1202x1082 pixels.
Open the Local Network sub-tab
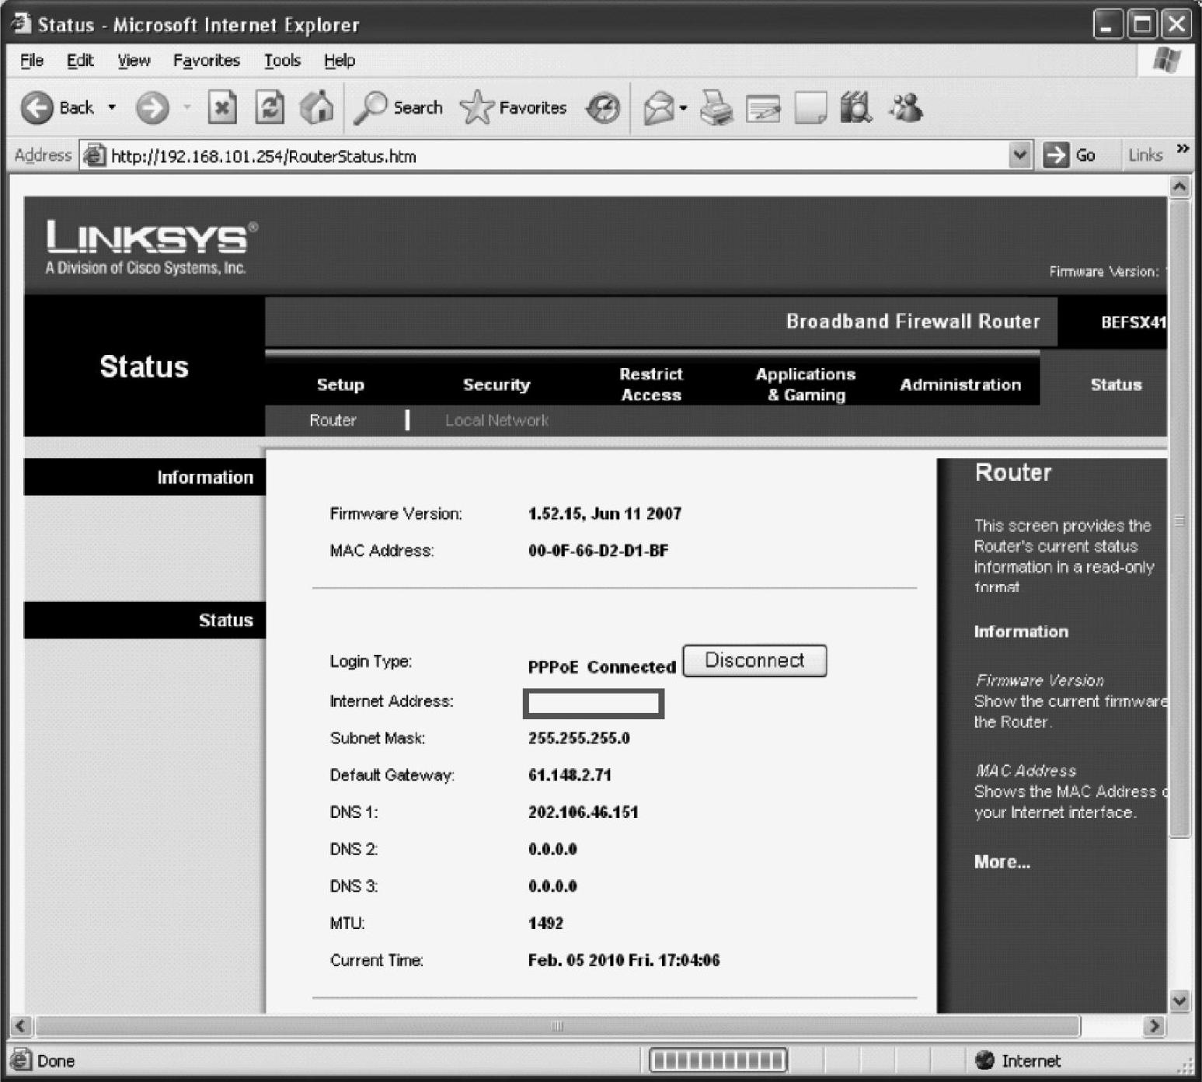click(x=496, y=420)
